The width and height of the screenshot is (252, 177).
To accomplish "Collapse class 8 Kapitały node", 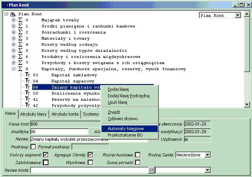I will pyautogui.click(x=13, y=69).
